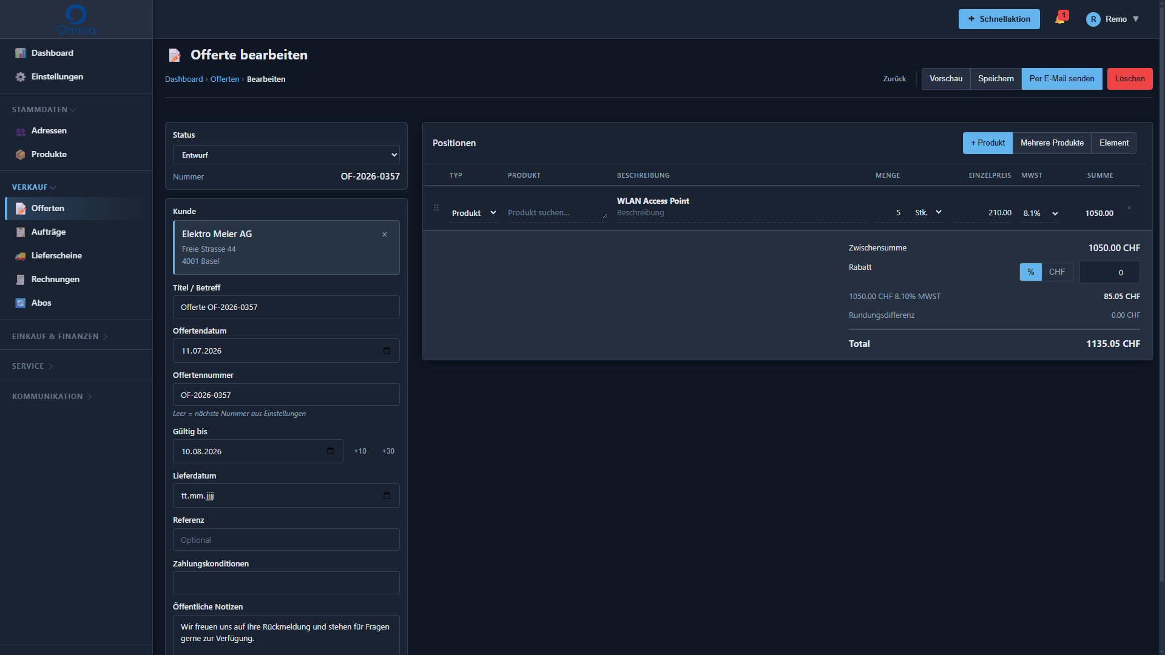
Task: Click the Vorschau button
Action: tap(945, 79)
